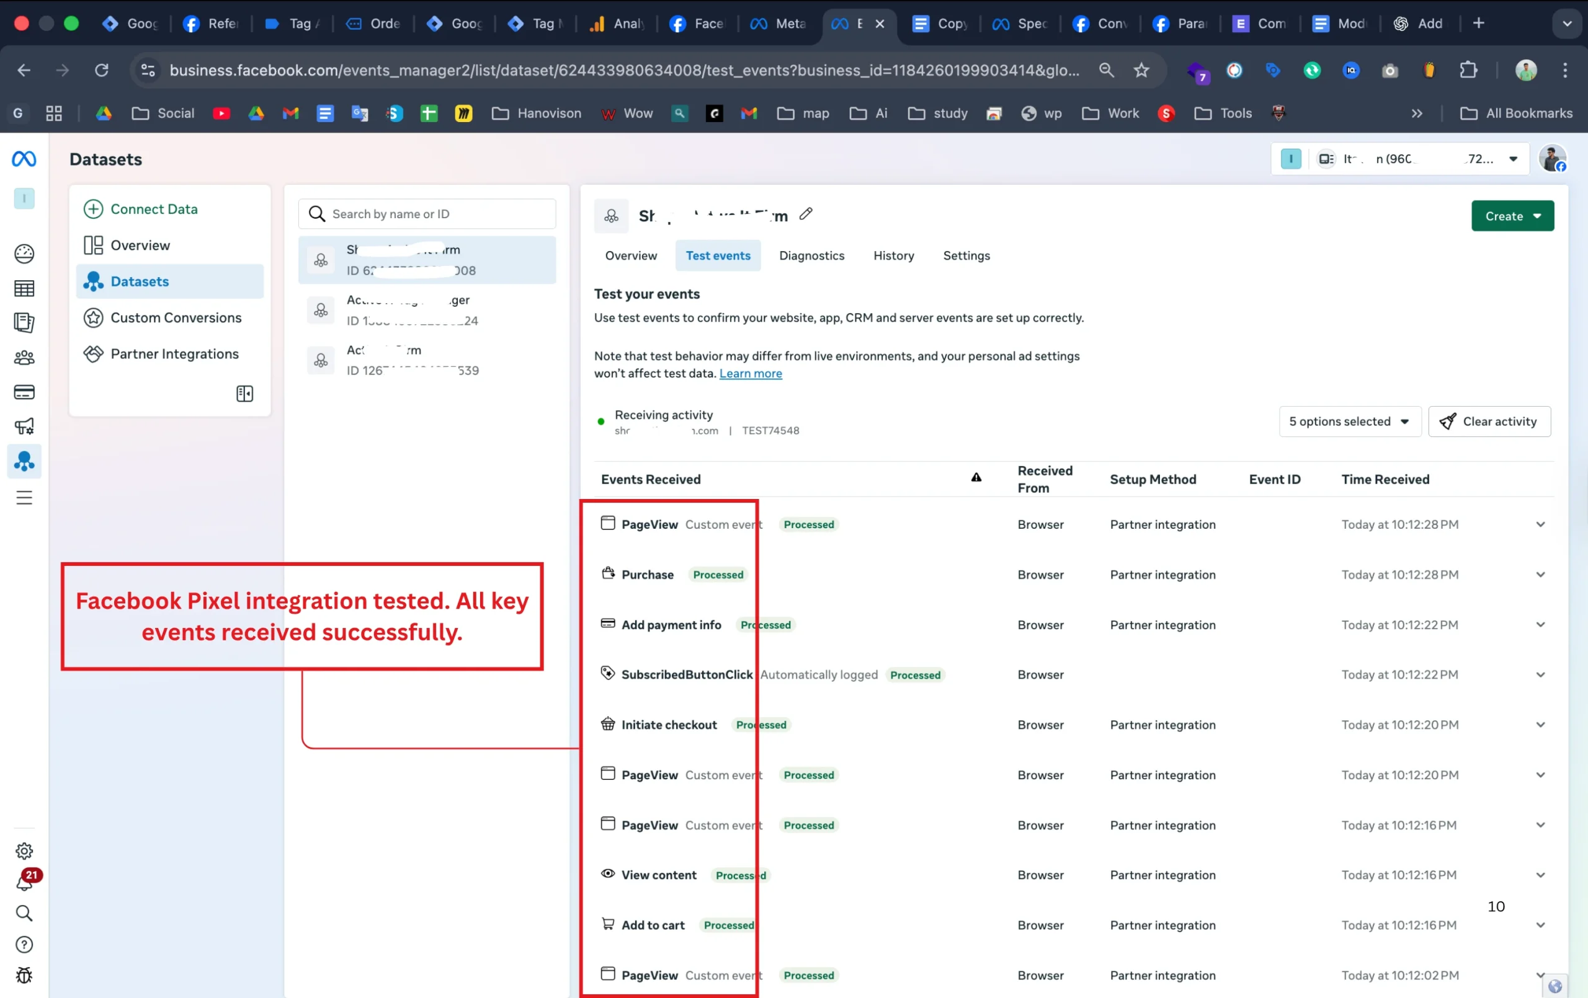
Task: Open the 5 options selected dropdown
Action: (x=1349, y=422)
